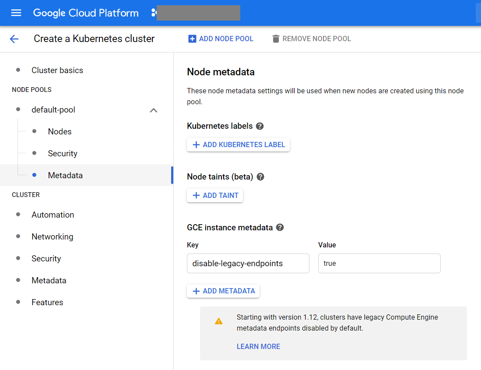Click the warning triangle icon

(219, 321)
